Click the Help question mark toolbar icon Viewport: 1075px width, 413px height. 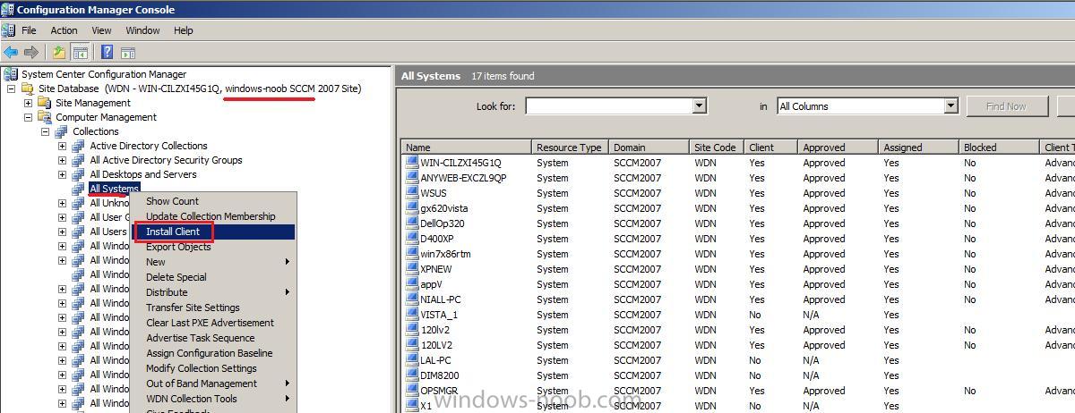pyautogui.click(x=107, y=53)
